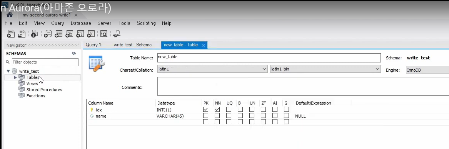Click the Default/Expression column header
Viewport: 449px width, 149px height.
coord(313,103)
